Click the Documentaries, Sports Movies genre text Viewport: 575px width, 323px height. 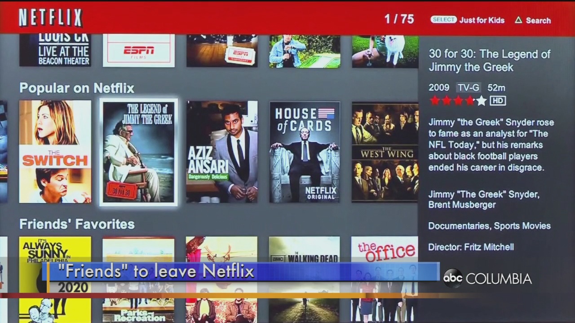[489, 226]
